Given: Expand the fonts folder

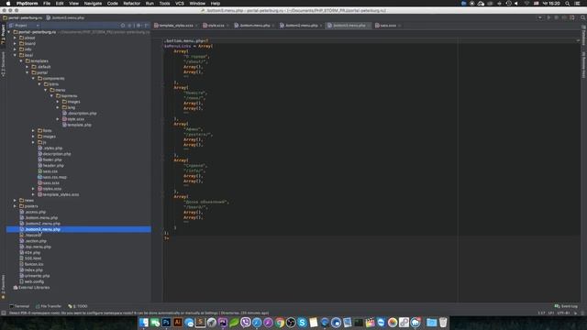Looking at the screenshot, I should 33,130.
